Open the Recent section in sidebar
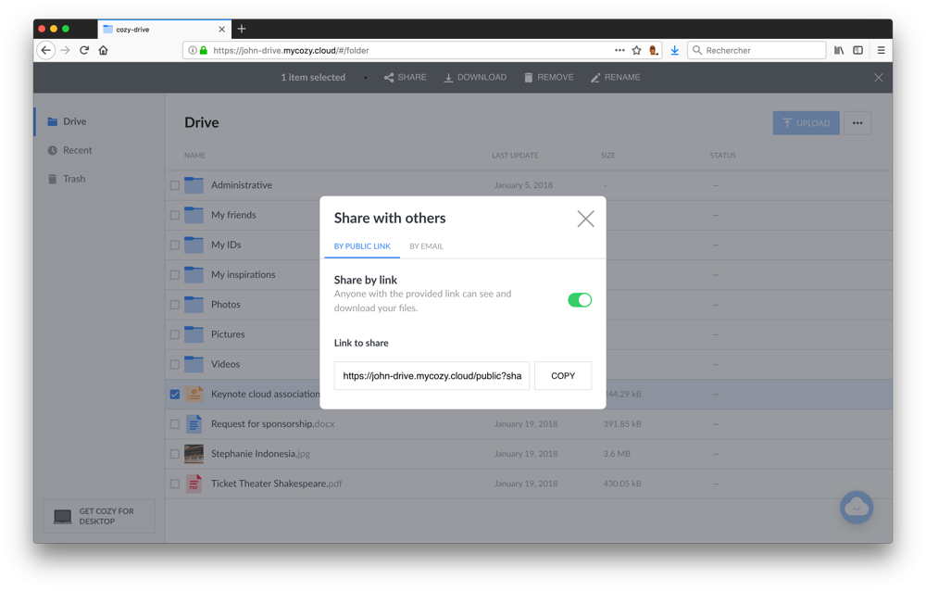 pos(77,150)
